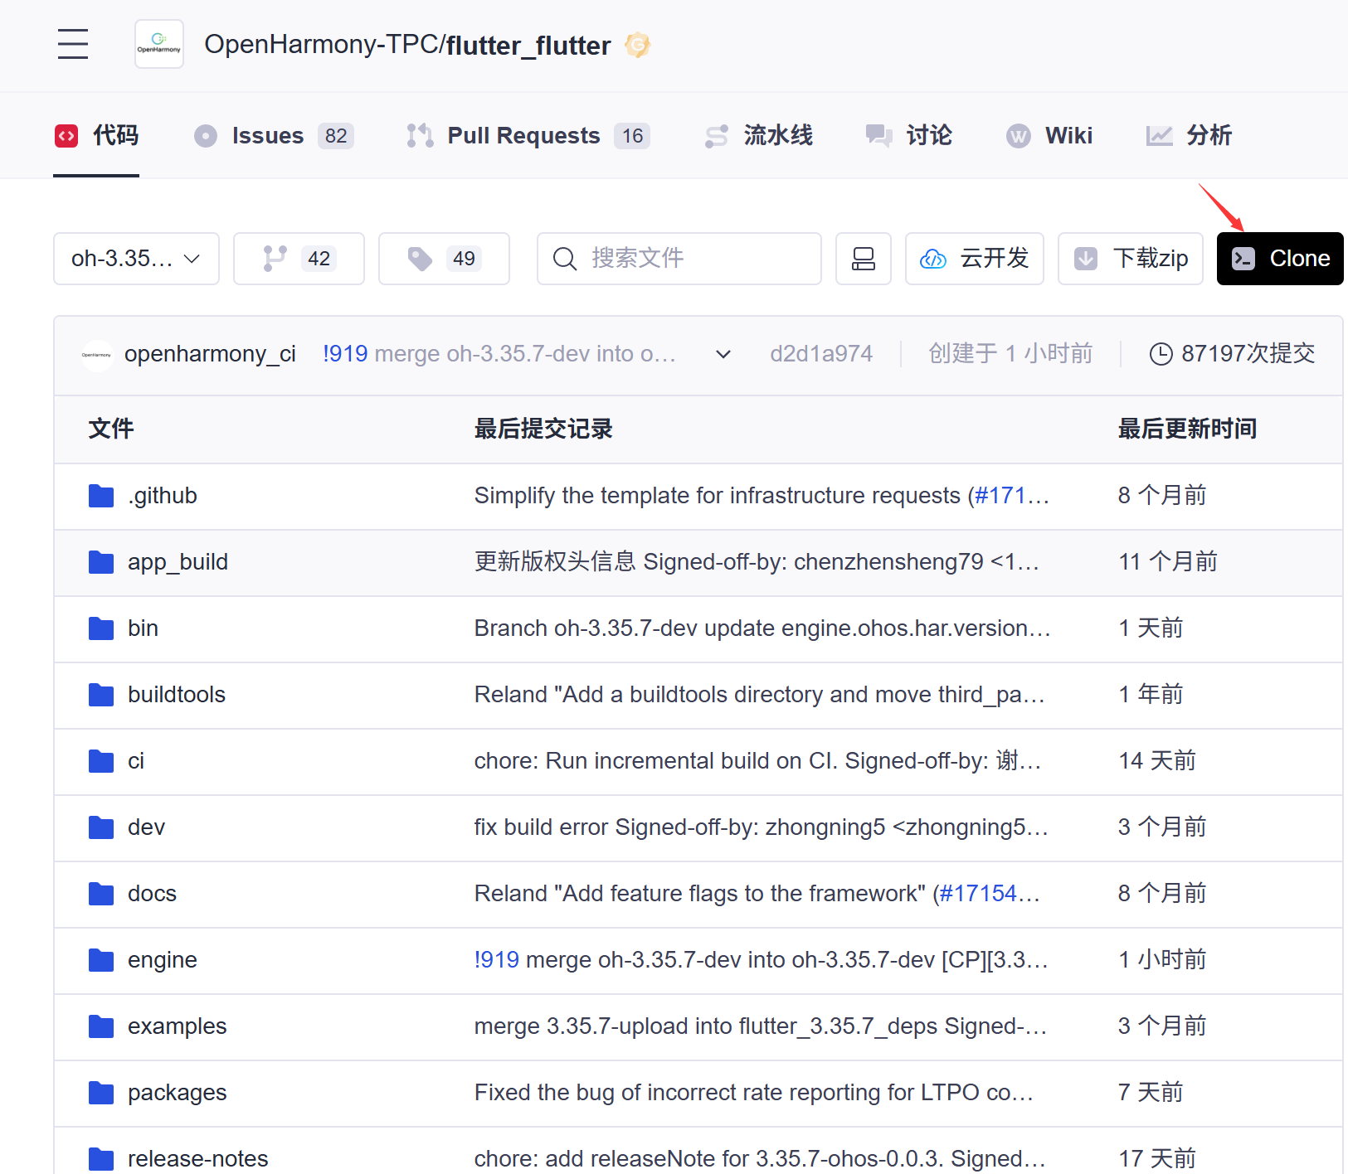This screenshot has height=1174, width=1348.
Task: Open the bin folder name
Action: pos(143,628)
